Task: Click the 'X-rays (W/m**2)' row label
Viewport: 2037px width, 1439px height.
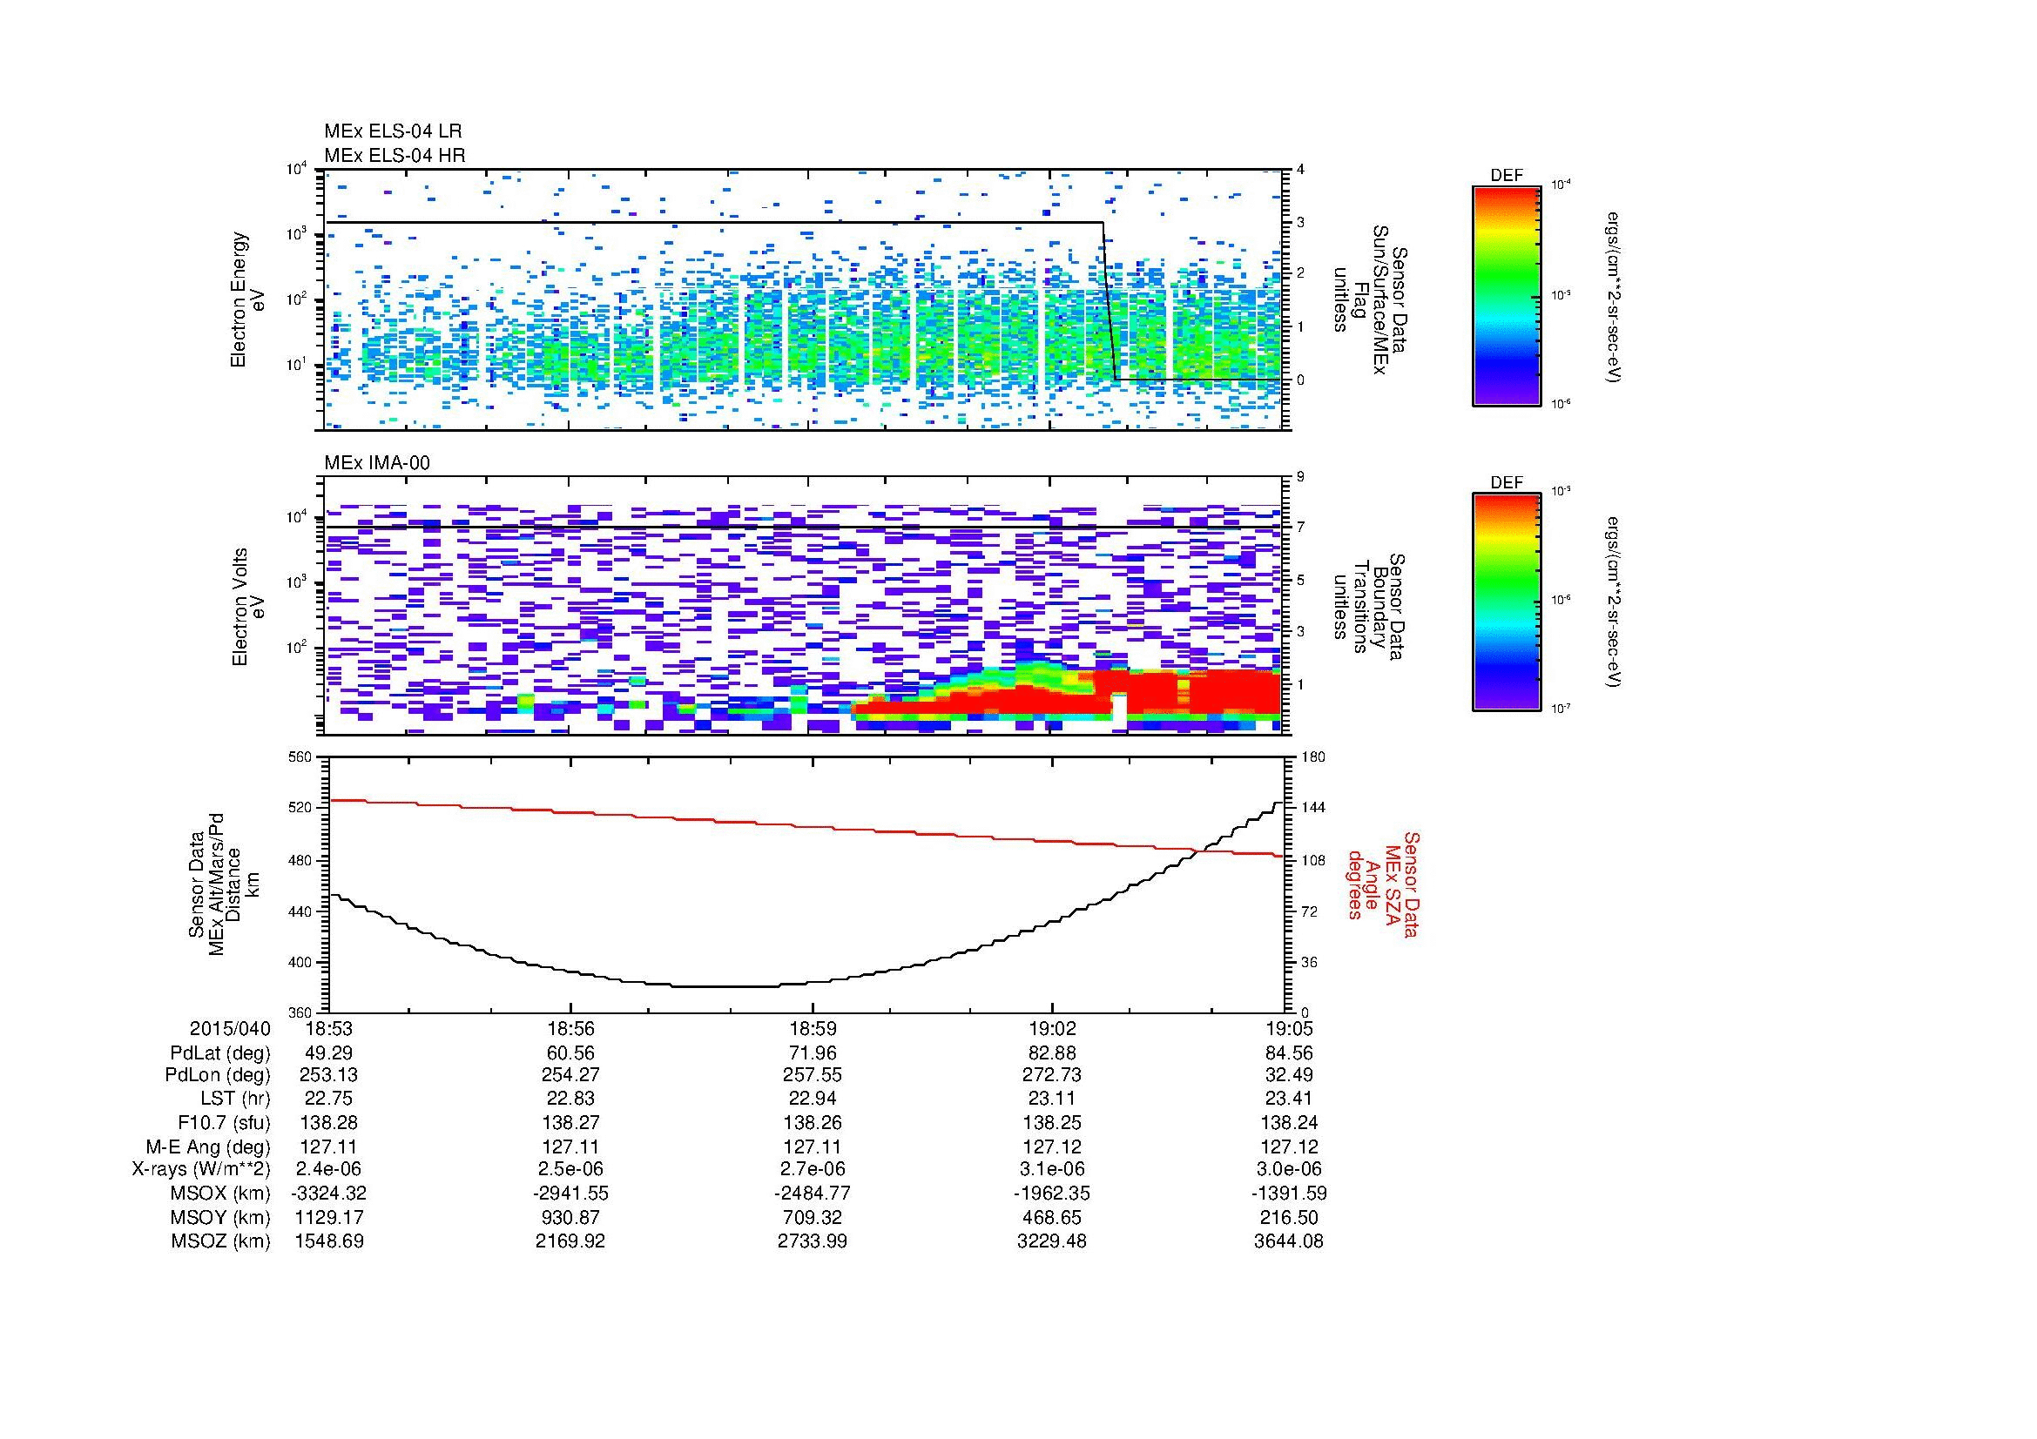Action: 200,1169
